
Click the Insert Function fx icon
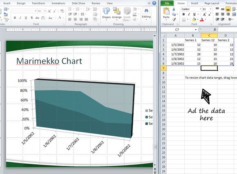click(x=215, y=30)
